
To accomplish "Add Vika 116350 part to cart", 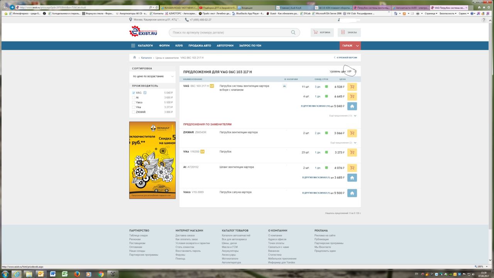I will [352, 153].
